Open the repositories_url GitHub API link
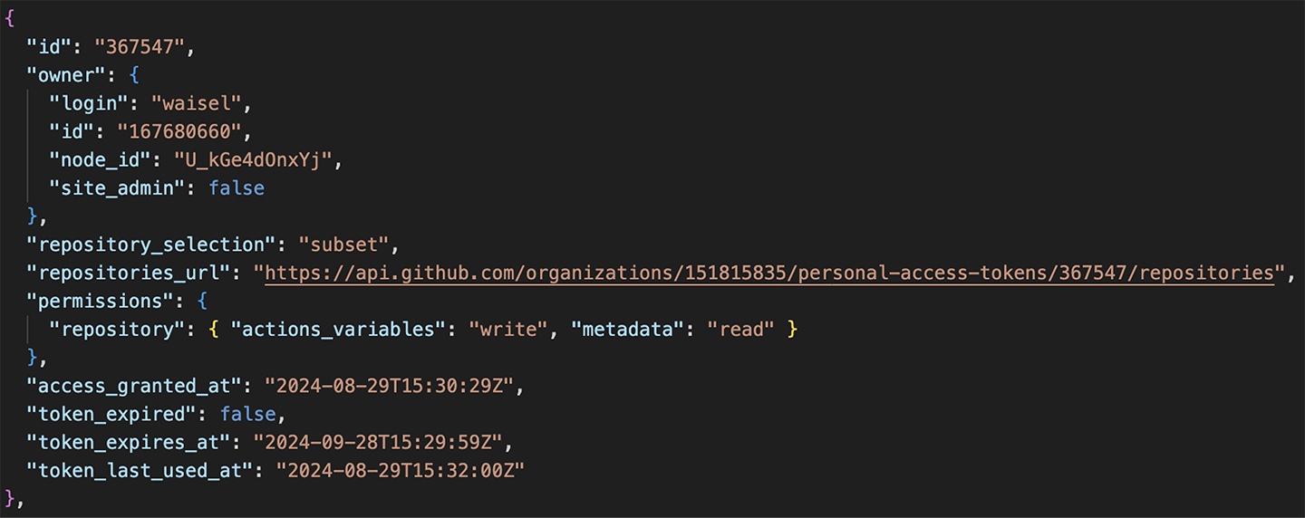 coord(769,273)
